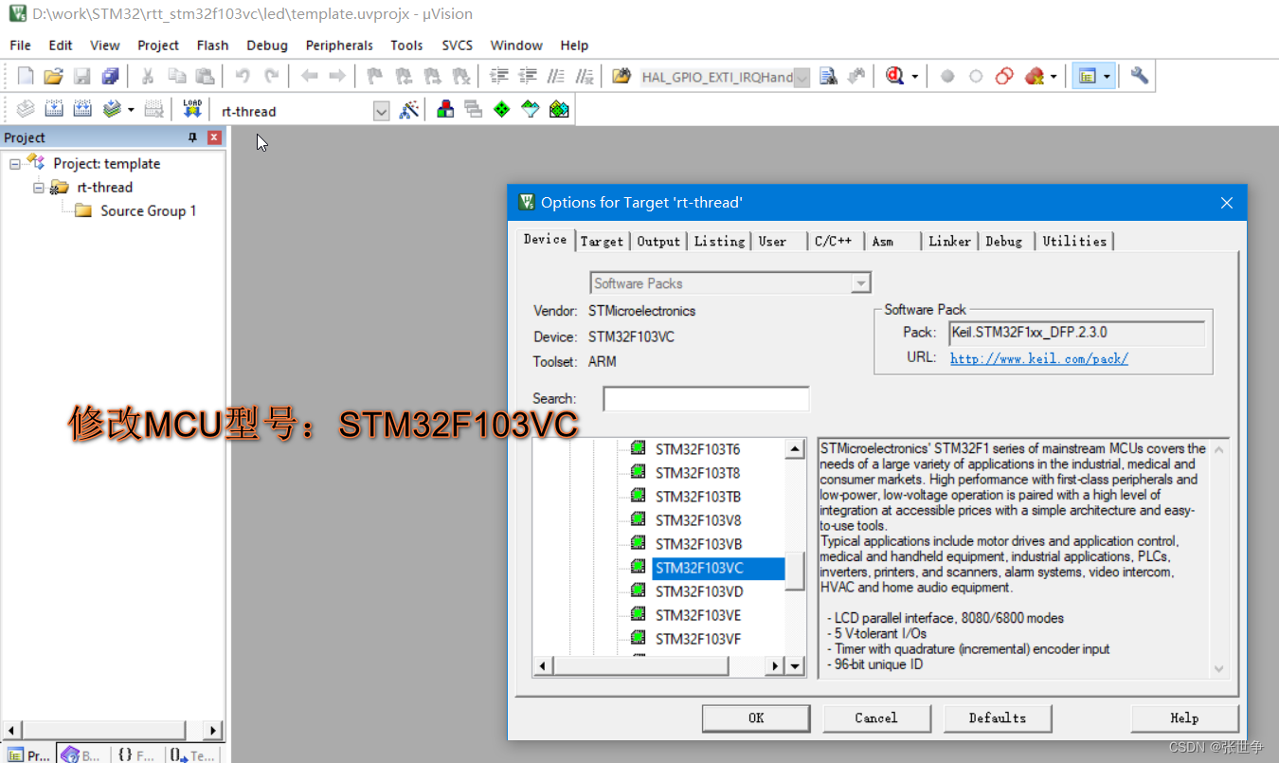1279x763 pixels.
Task: Confirm the dialog with OK
Action: pyautogui.click(x=756, y=718)
